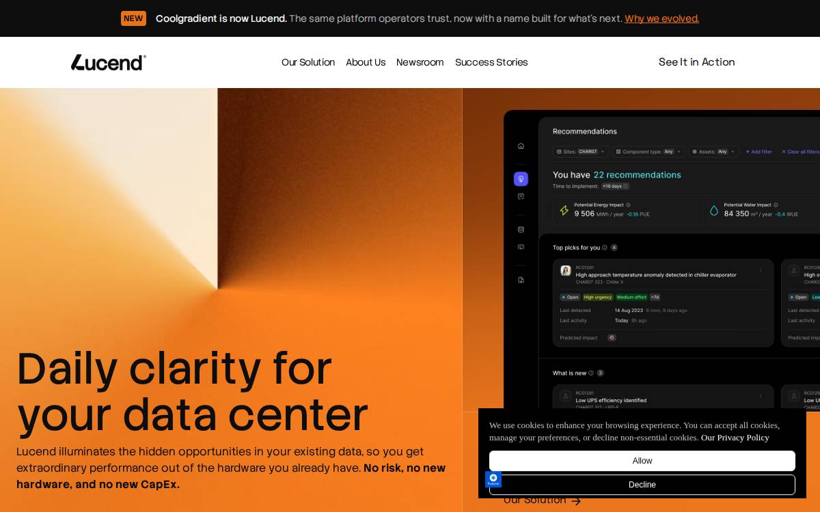Open the Sites CHAR07 filter dropdown
The height and width of the screenshot is (512, 820).
(581, 152)
